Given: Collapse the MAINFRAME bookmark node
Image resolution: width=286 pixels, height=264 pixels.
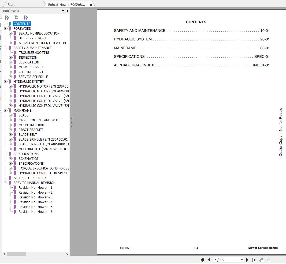Looking at the screenshot, I should pos(5,110).
